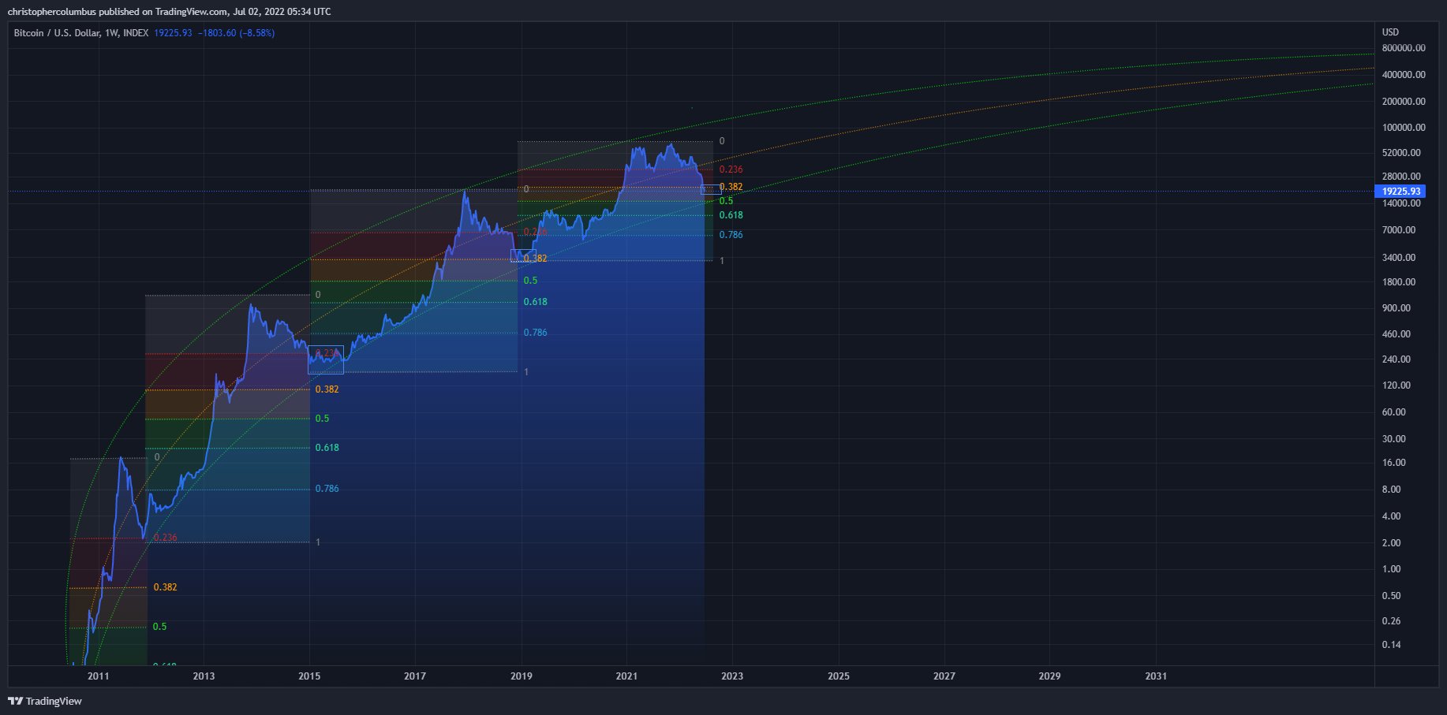Click the 7000.00 price axis label

1399,230
